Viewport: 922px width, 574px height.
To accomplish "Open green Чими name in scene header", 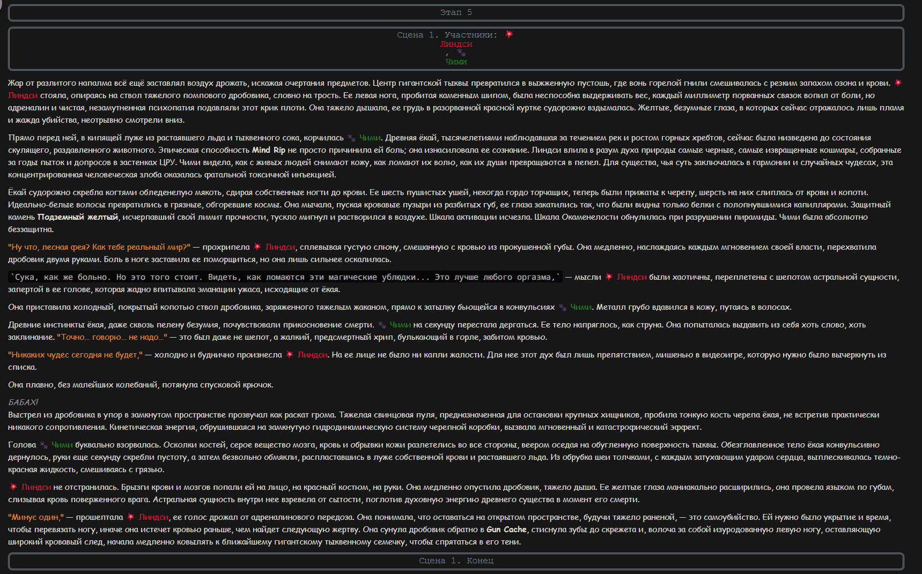I will pos(456,62).
